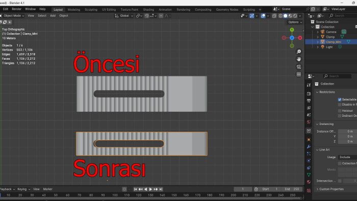Screen dimensions: 357x201
Task: Toggle the Collection Mask checkbox
Action: point(340,163)
